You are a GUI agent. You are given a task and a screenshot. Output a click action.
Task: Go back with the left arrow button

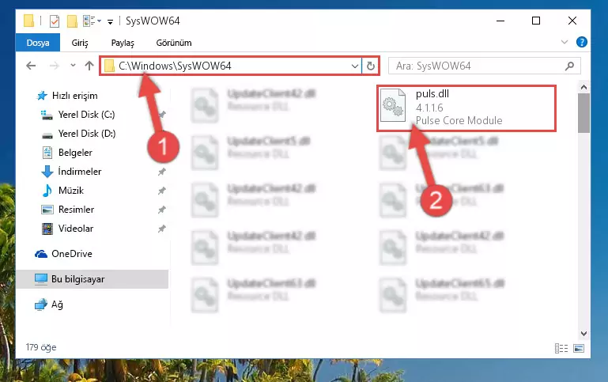point(31,66)
